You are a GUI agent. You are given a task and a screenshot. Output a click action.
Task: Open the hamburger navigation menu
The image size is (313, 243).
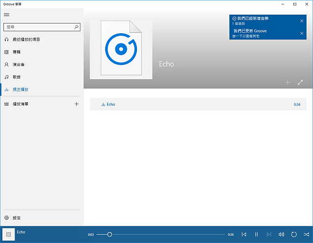(6, 15)
